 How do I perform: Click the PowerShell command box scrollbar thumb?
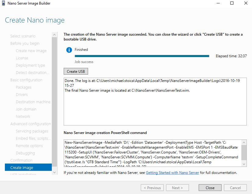point(244,153)
